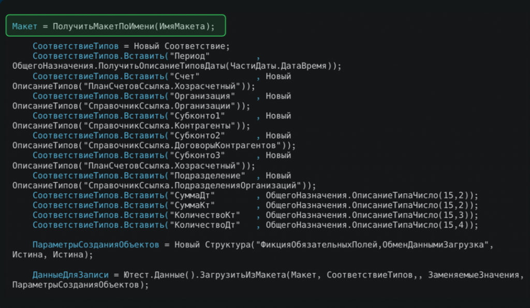
Task: Click the highlighted ПолучитьМакетПоИмени line
Action: coord(115,26)
